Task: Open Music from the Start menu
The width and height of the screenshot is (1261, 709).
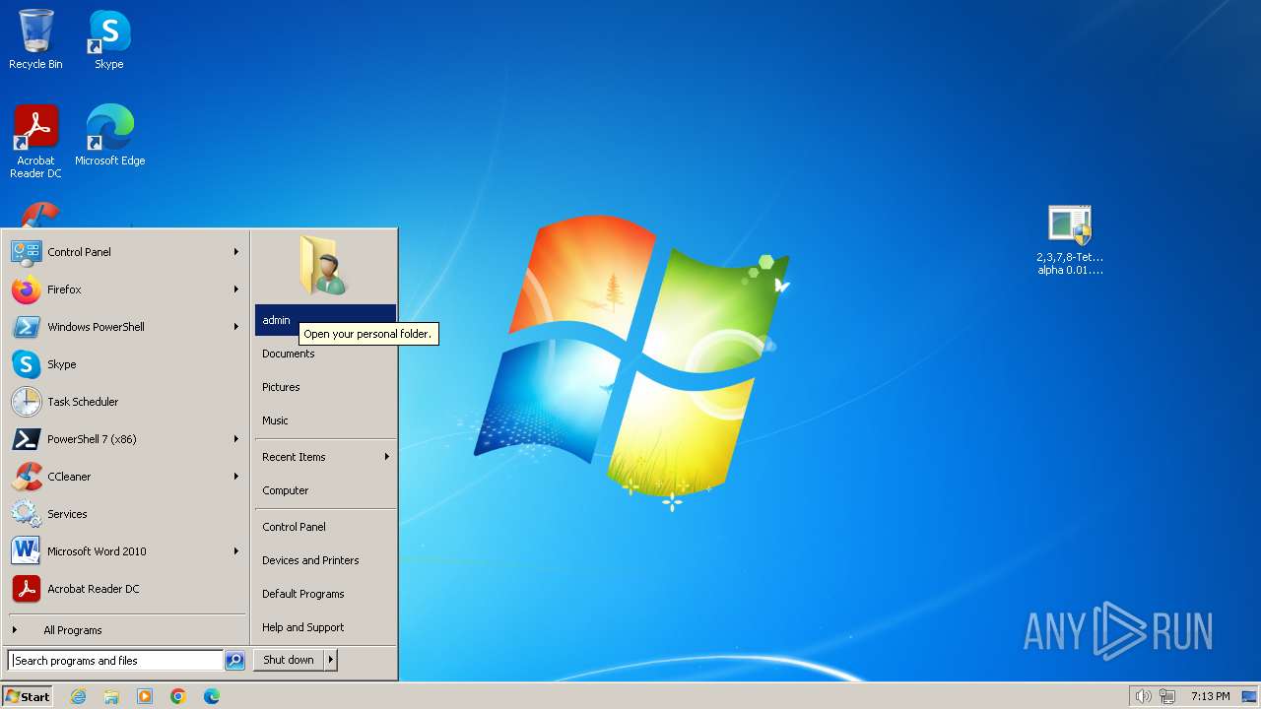Action: coord(325,420)
